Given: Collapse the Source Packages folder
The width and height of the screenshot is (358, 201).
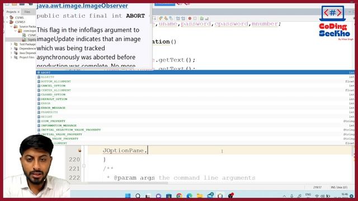Looking at the screenshot, I should 11,26.
